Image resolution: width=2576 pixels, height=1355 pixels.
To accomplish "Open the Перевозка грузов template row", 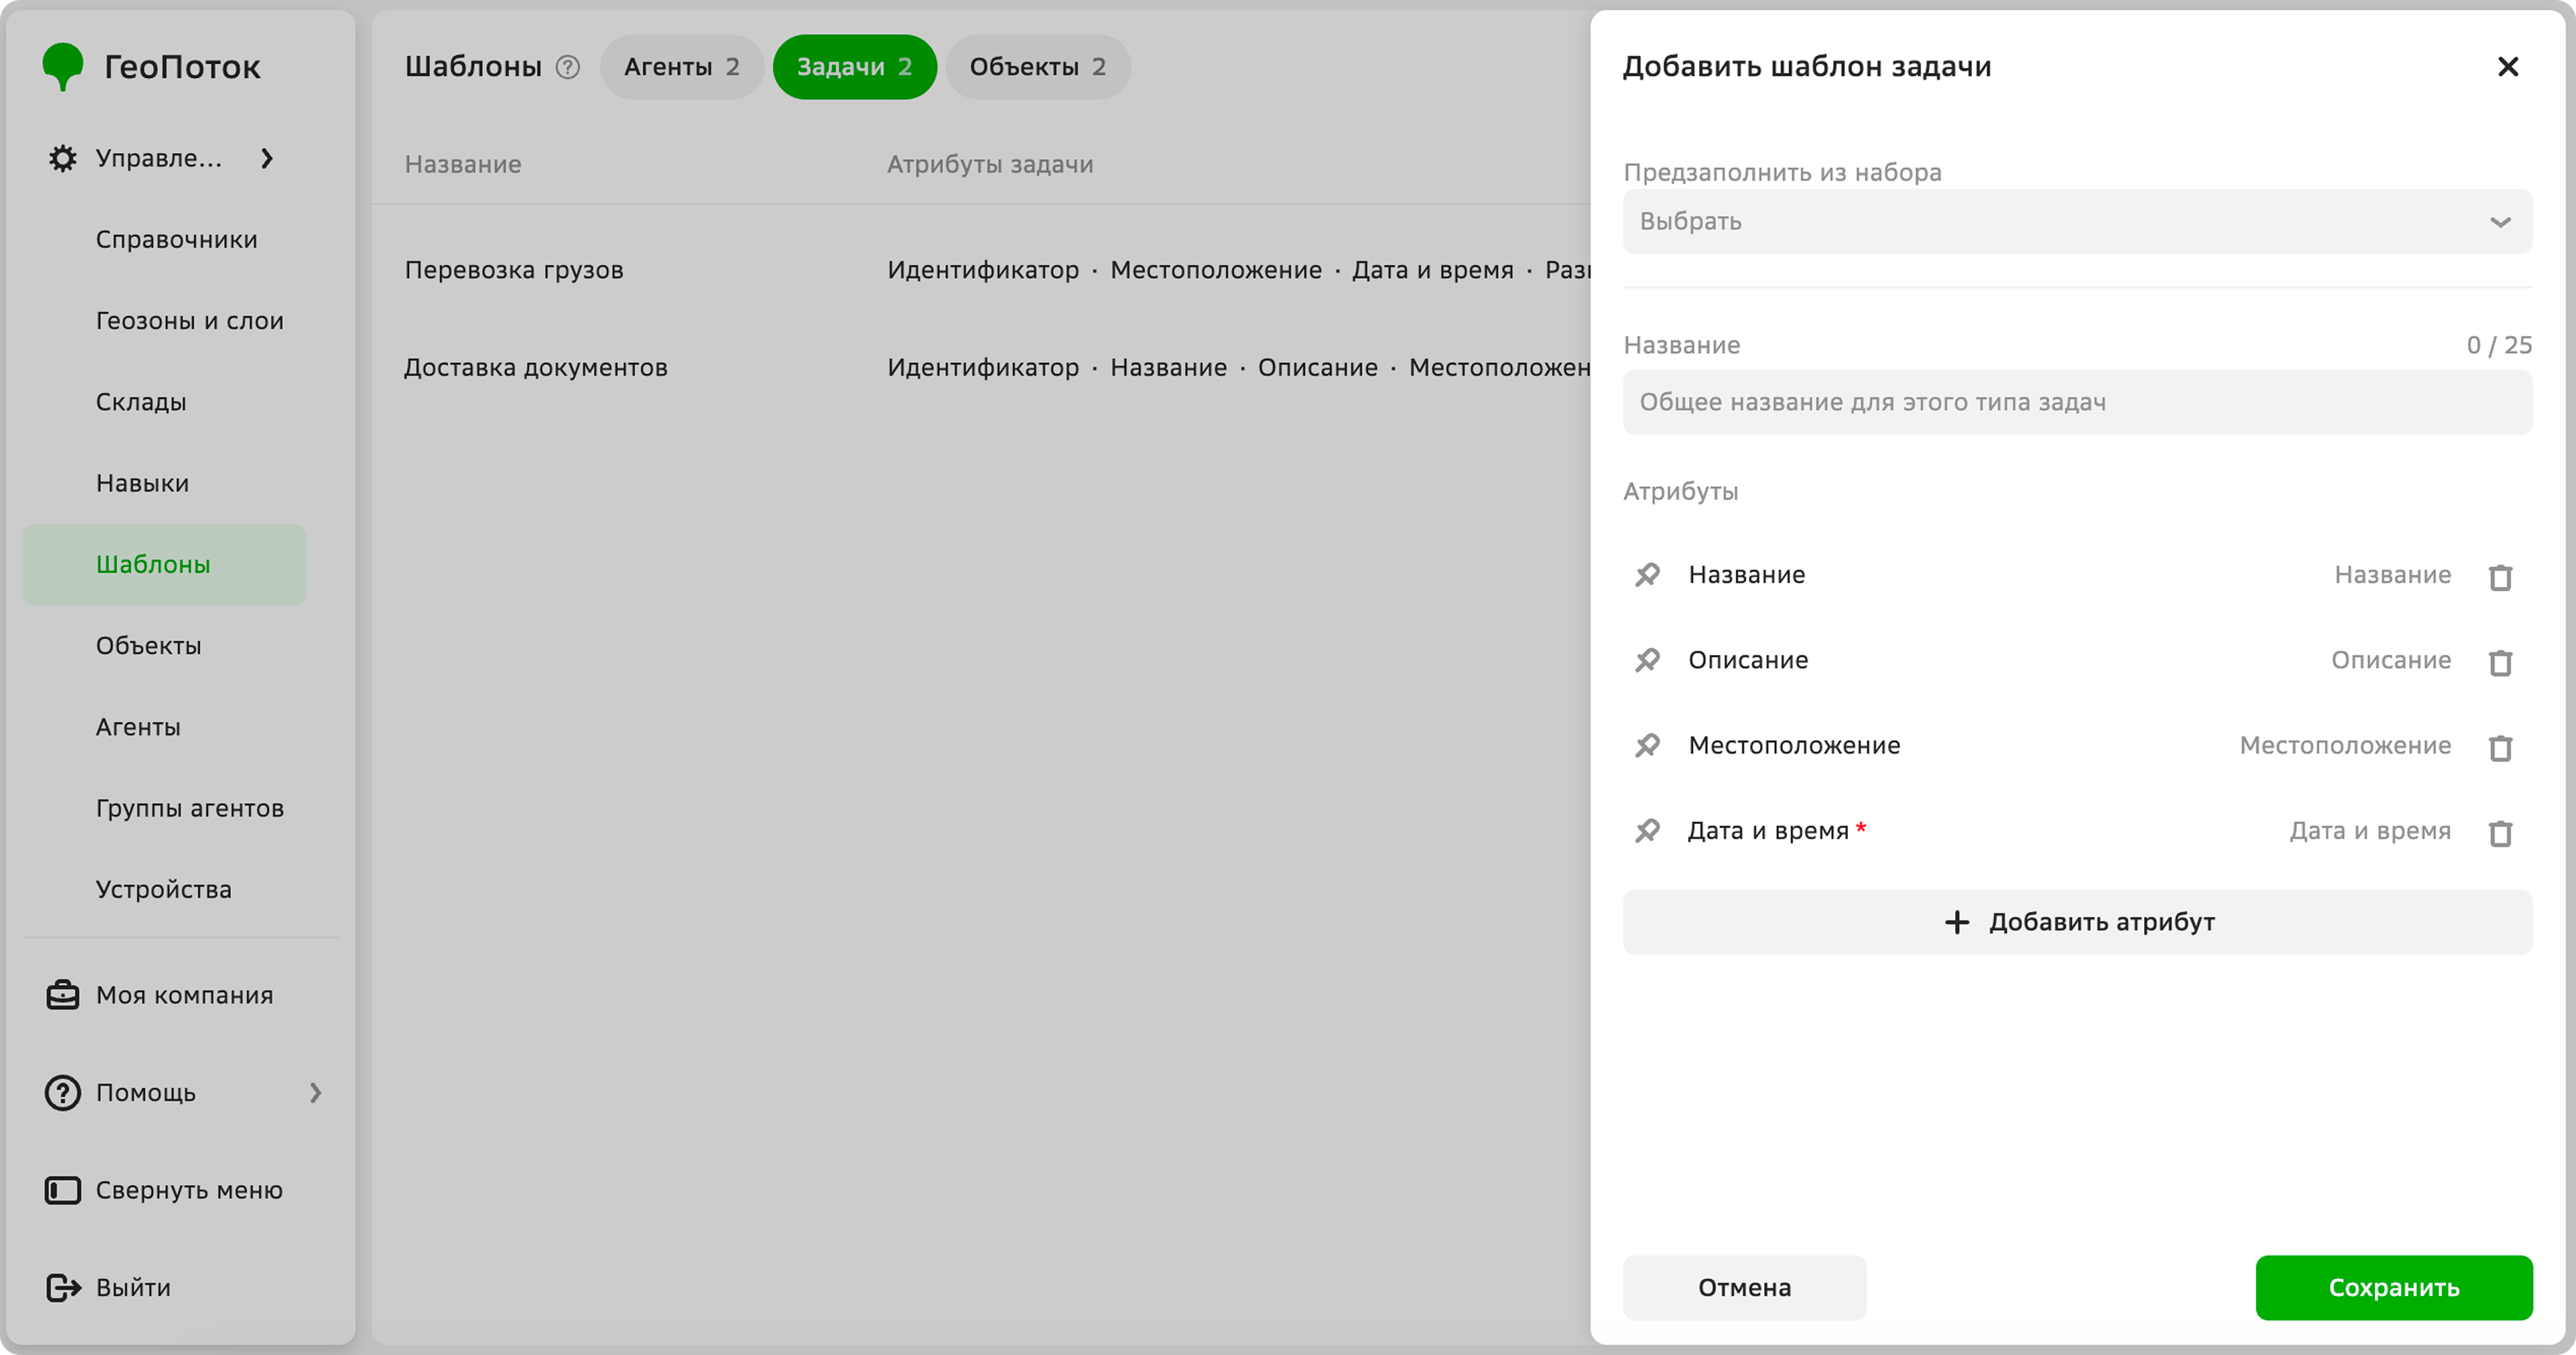I will pos(980,270).
